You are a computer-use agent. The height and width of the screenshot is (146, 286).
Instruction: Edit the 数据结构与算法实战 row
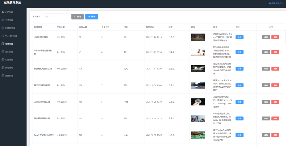[x=266, y=69]
